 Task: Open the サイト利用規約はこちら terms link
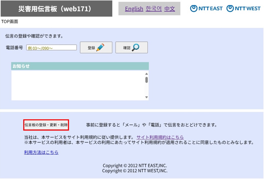click(160, 137)
